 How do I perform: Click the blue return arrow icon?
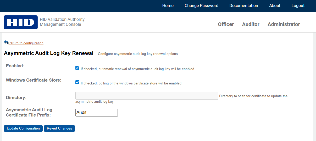pyautogui.click(x=6, y=42)
